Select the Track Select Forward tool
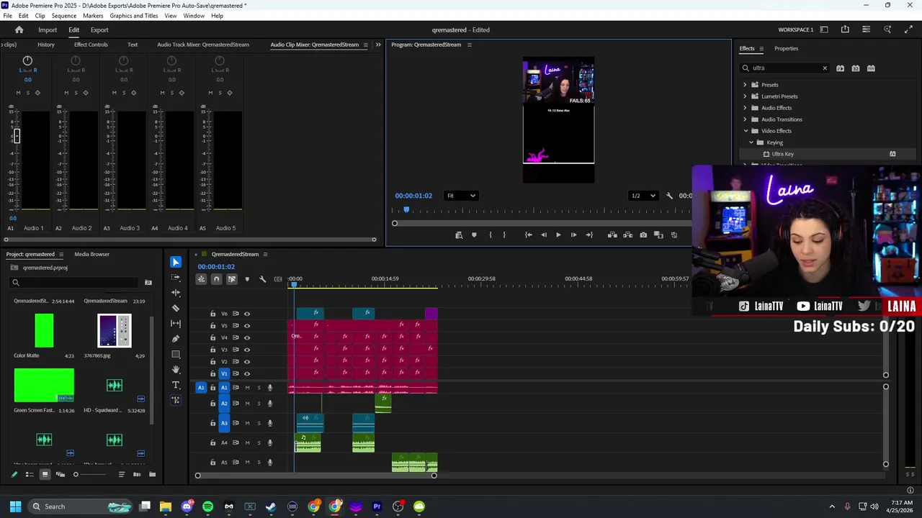The width and height of the screenshot is (922, 518). [176, 278]
